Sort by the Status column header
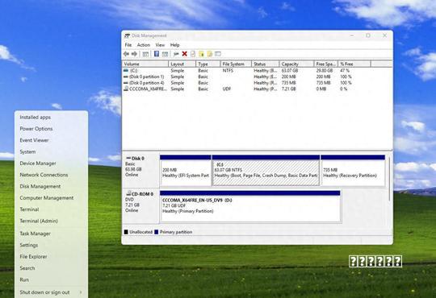This screenshot has height=298, width=436. coord(266,64)
